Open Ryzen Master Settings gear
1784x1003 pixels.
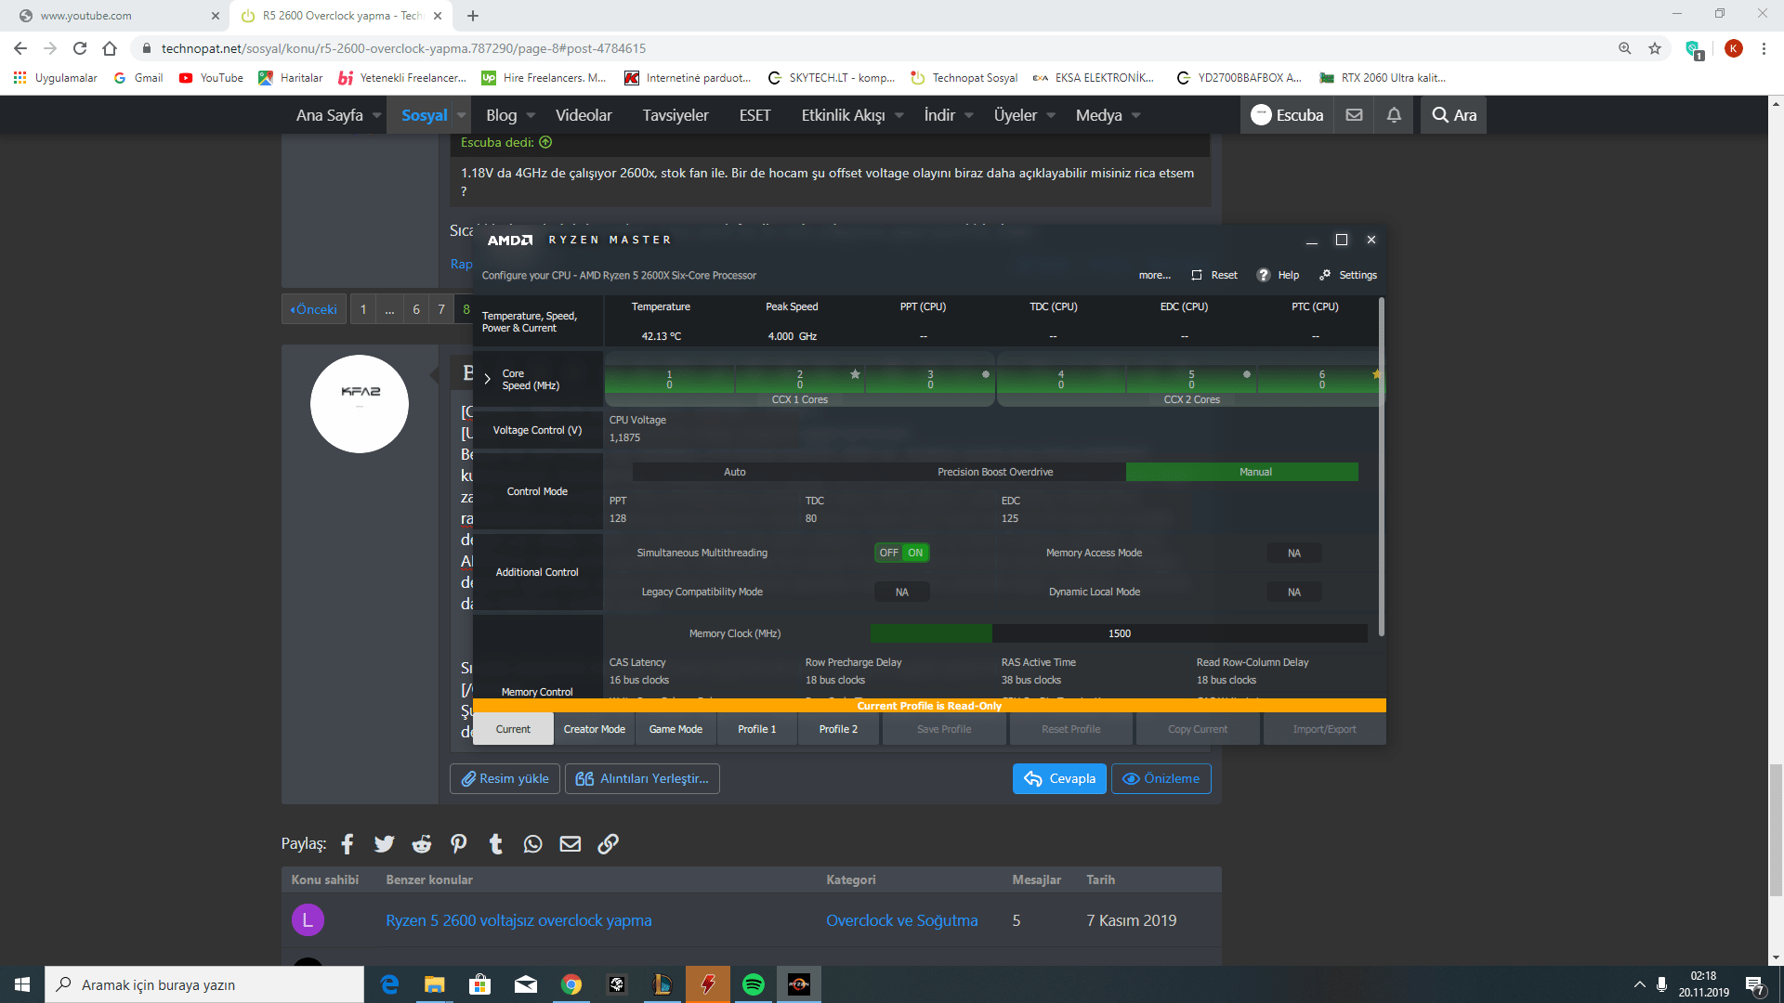[x=1325, y=275]
